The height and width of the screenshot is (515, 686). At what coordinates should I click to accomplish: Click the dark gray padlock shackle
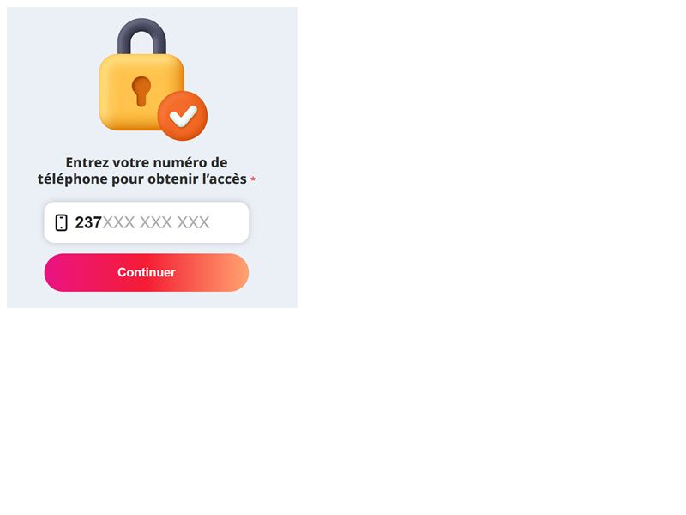click(x=141, y=36)
